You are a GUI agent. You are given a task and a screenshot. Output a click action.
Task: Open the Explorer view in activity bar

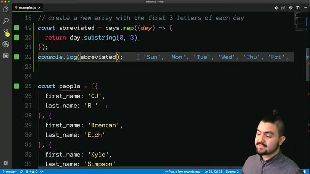[x=6, y=9]
